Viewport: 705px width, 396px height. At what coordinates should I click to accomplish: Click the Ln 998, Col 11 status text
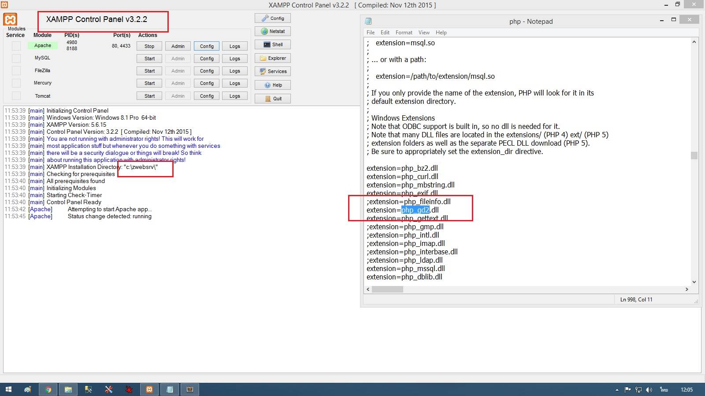point(636,299)
